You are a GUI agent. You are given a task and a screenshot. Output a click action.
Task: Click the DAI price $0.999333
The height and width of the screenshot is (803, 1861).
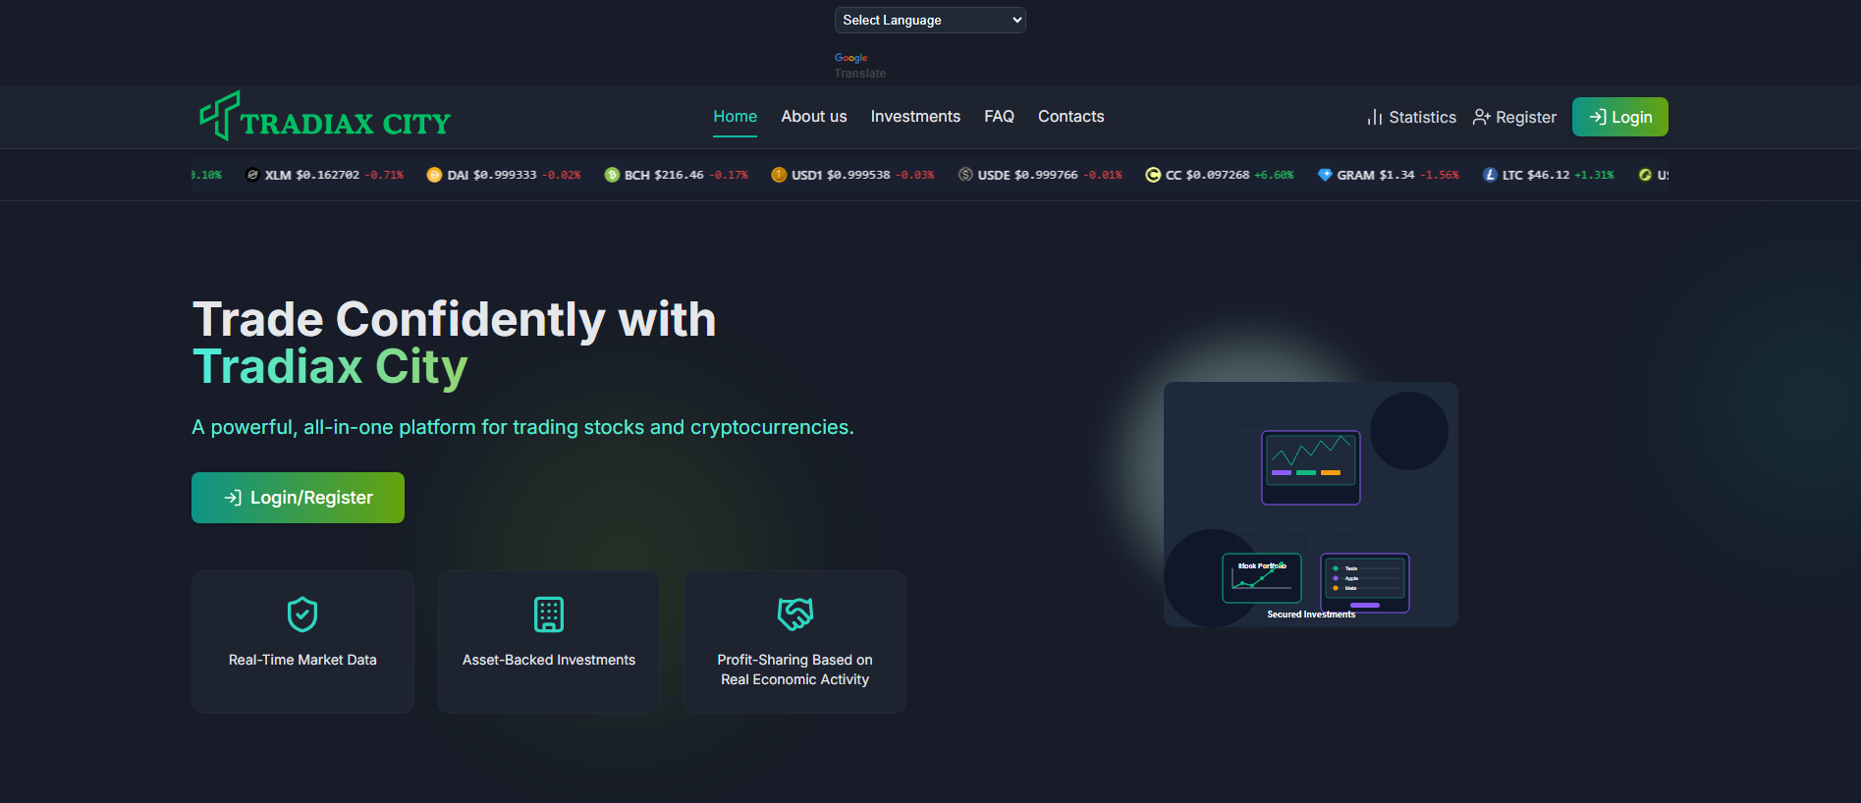[x=505, y=175]
